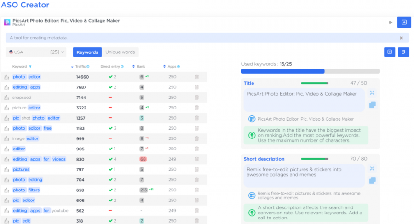Click info icon next to Apps header
Screen dimensions: 414x224
[178, 67]
